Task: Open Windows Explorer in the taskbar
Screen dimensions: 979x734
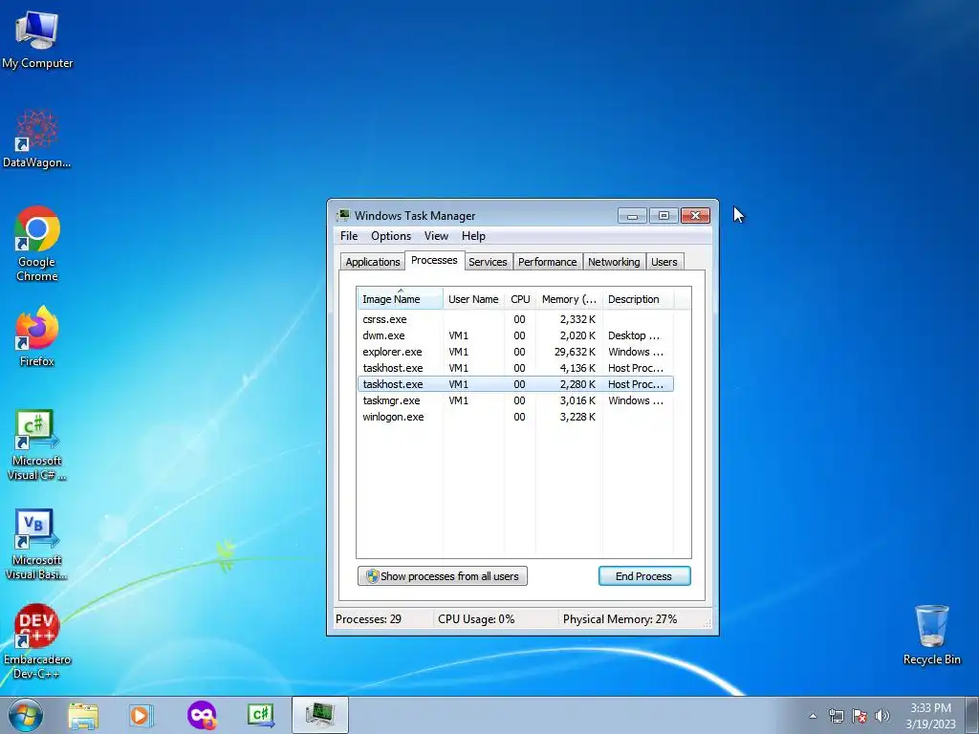Action: click(83, 715)
